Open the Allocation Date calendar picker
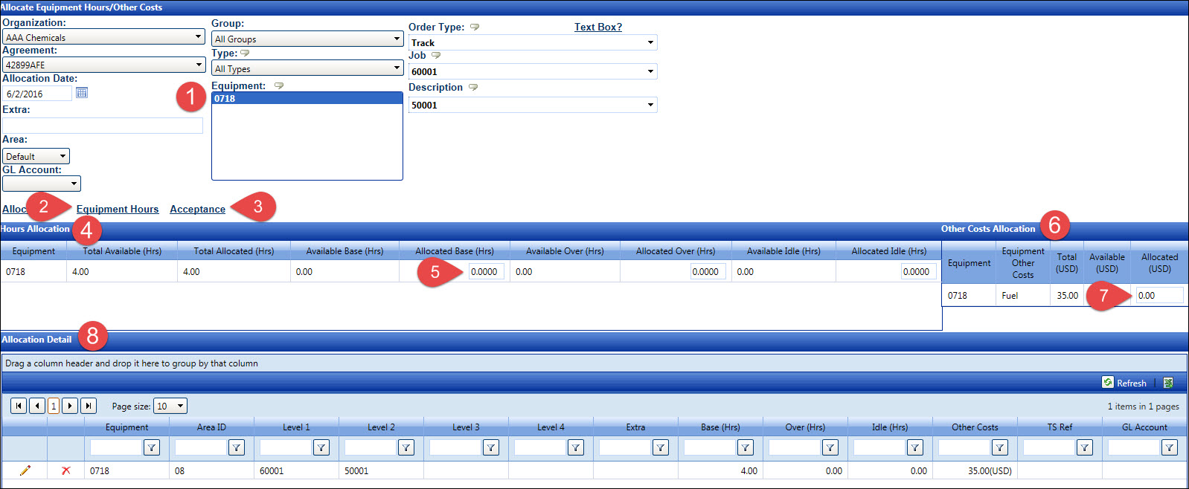This screenshot has width=1189, height=489. (x=82, y=93)
